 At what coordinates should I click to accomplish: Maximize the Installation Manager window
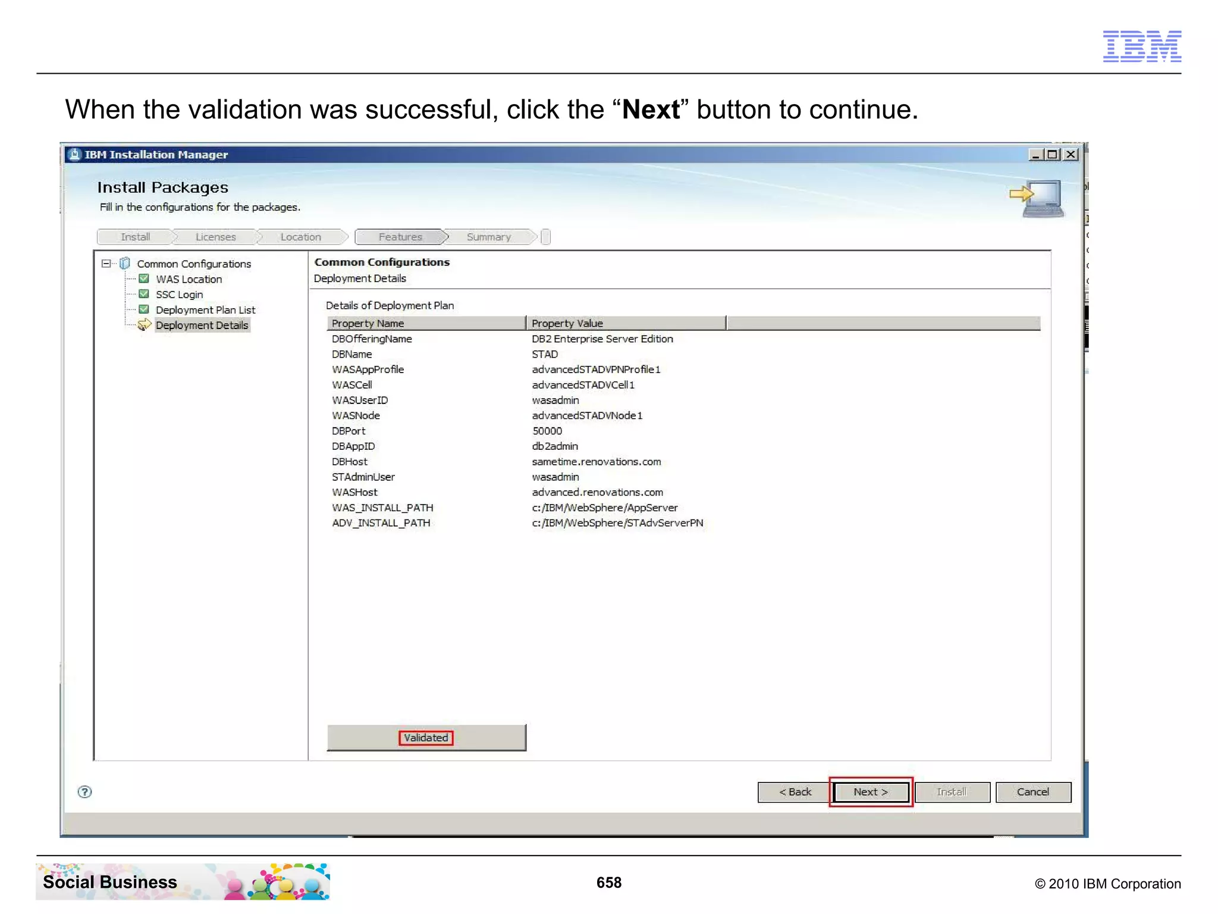[x=1053, y=155]
